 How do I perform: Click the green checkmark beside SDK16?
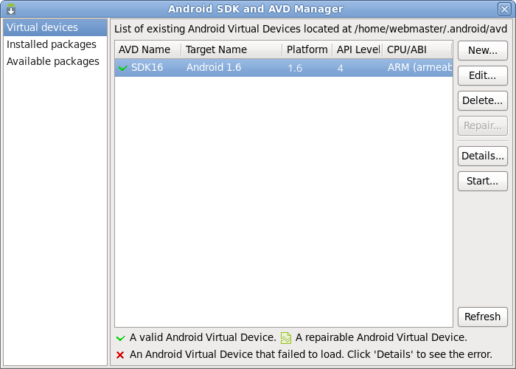click(x=123, y=68)
